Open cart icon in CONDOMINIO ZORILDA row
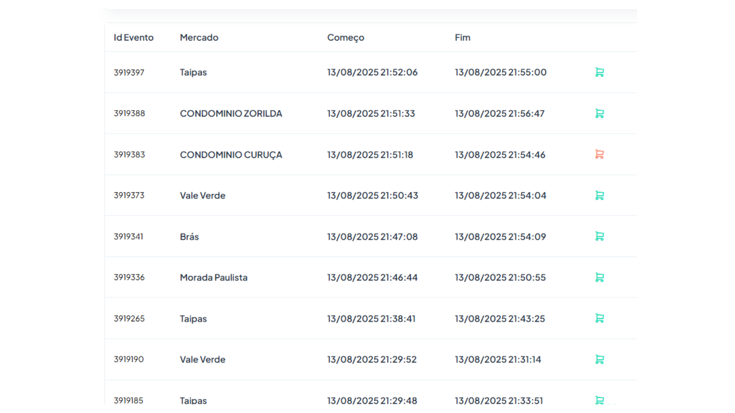735x413 pixels. (599, 114)
